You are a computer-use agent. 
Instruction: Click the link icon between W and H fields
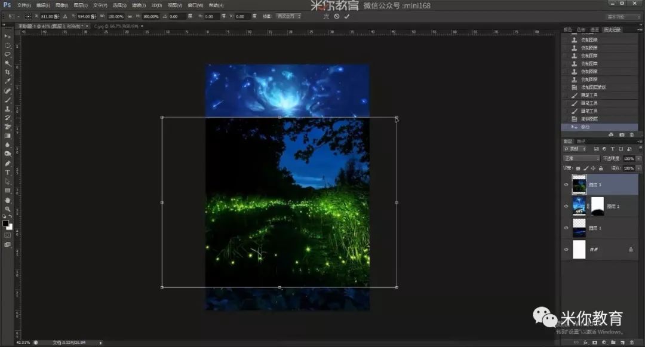click(130, 17)
